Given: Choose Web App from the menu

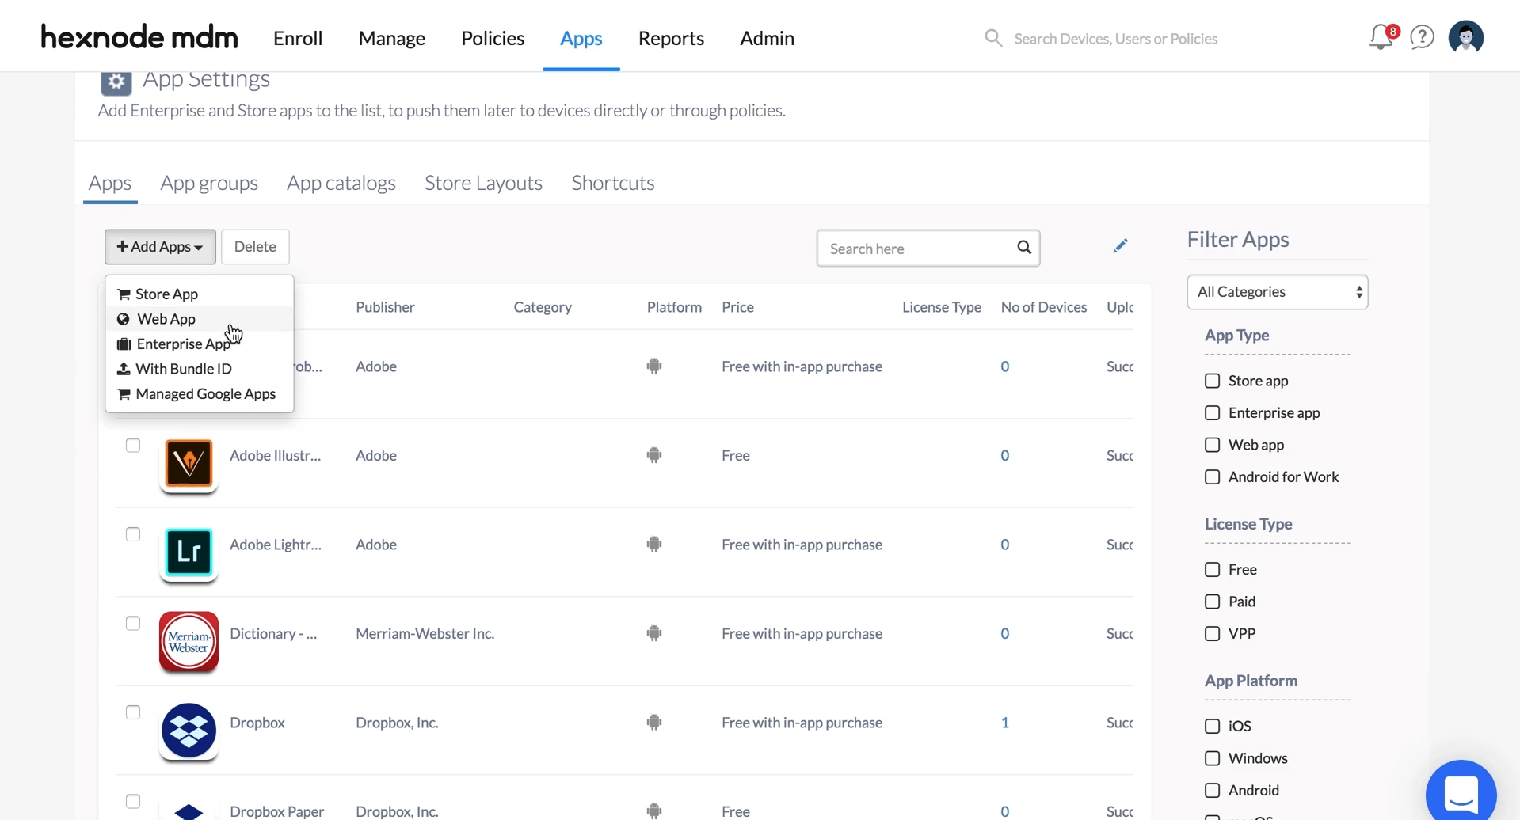Looking at the screenshot, I should pyautogui.click(x=166, y=319).
